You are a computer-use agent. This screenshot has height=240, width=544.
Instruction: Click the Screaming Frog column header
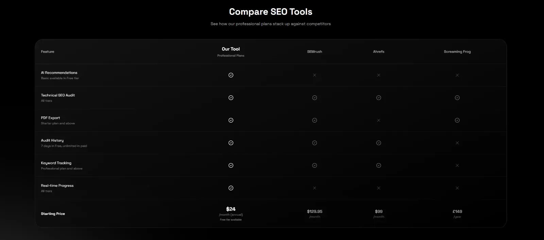[457, 52]
